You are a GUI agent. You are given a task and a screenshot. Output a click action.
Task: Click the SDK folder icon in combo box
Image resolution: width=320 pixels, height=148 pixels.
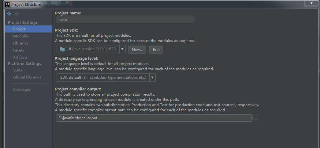(62, 49)
